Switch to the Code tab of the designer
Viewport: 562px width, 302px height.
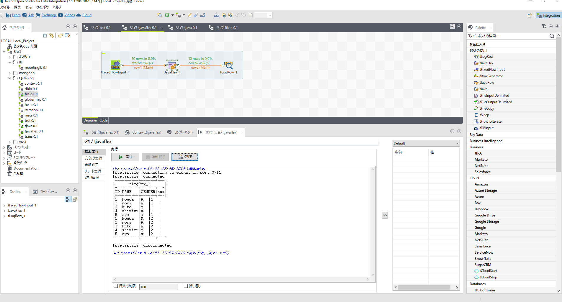coord(103,120)
